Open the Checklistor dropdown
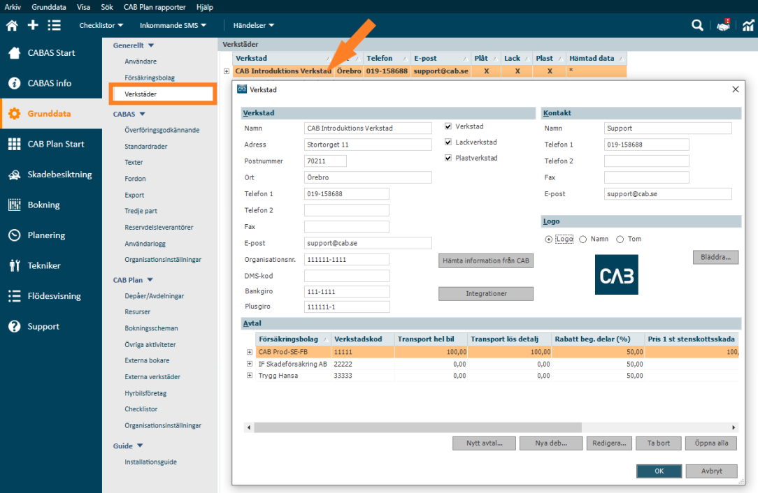 (x=101, y=25)
